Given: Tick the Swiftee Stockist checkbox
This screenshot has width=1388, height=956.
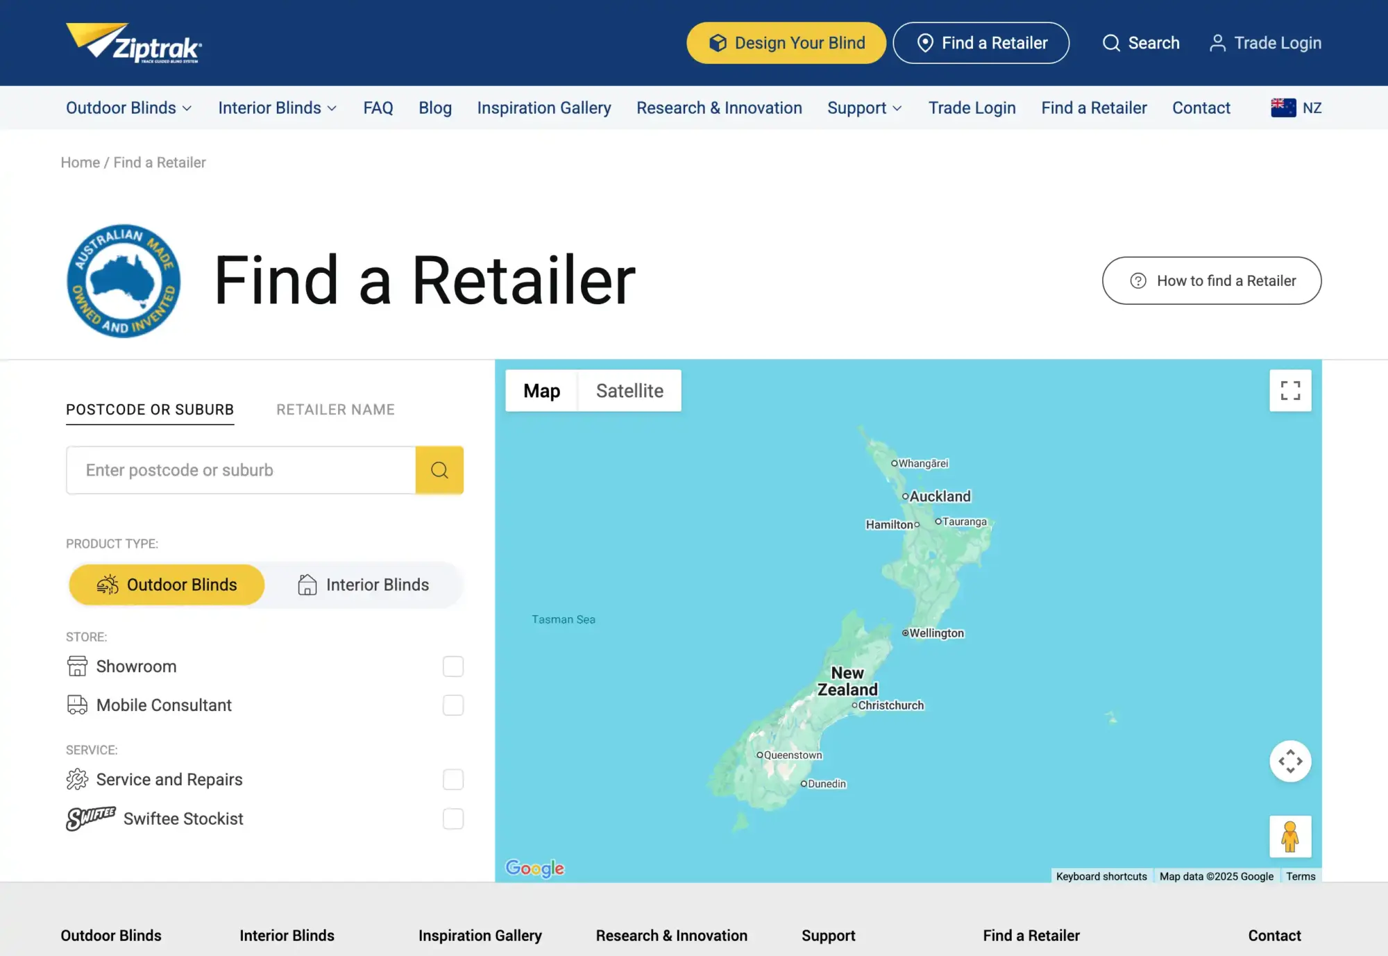Looking at the screenshot, I should [x=452, y=819].
